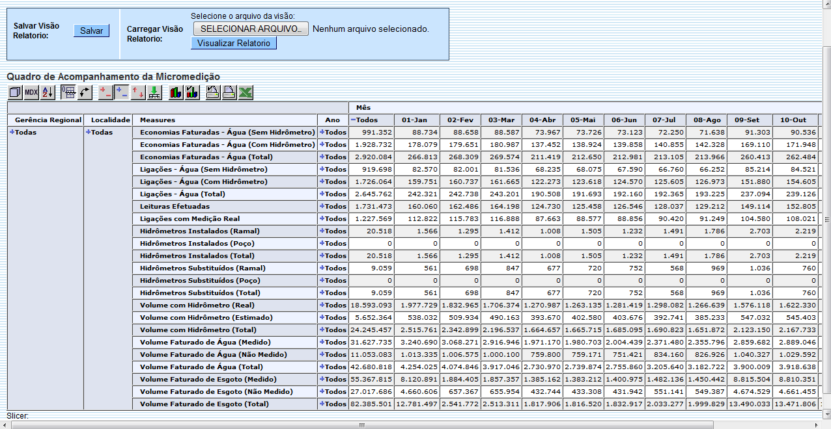The width and height of the screenshot is (831, 429).
Task: Click the green drill through icon
Action: pyautogui.click(x=154, y=93)
